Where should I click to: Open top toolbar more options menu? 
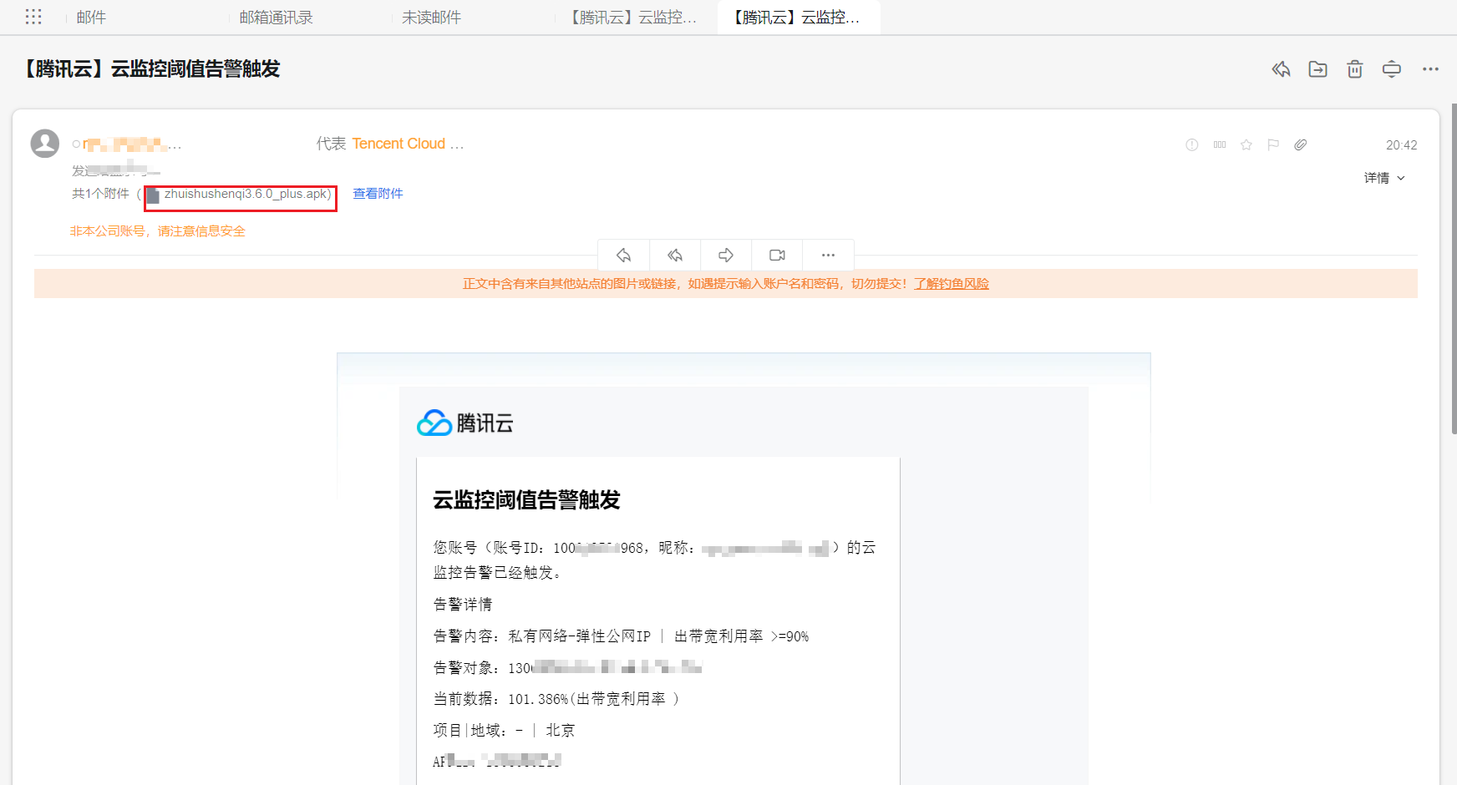click(1430, 69)
